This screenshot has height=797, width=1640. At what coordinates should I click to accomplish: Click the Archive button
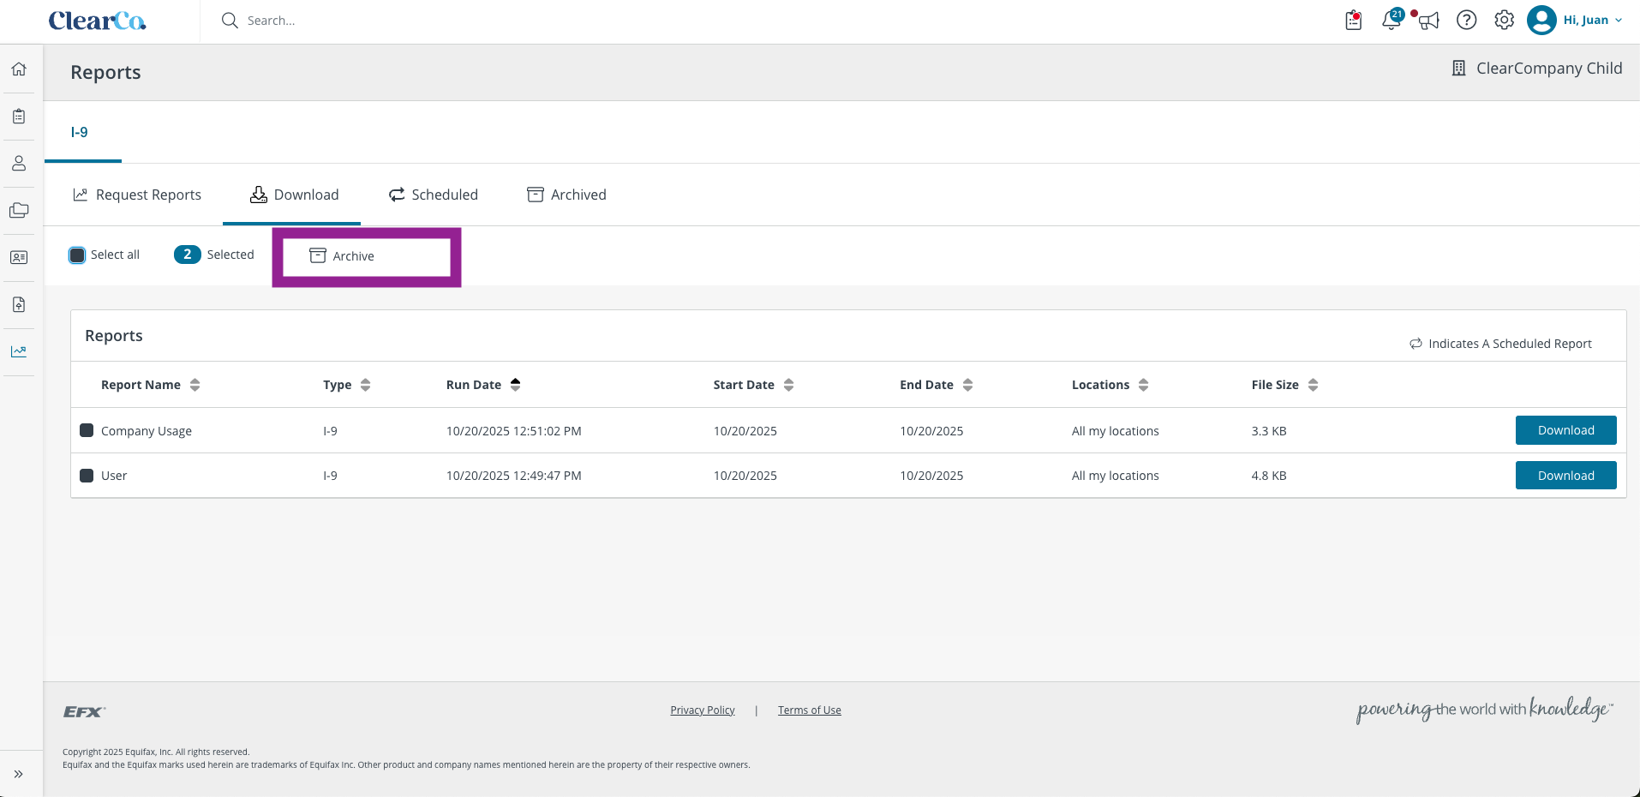(367, 256)
